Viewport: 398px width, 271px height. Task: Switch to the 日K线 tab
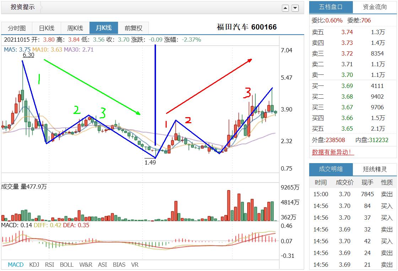point(47,28)
